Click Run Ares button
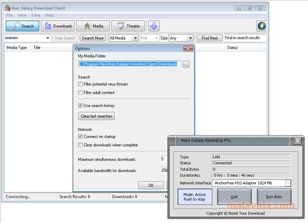Image resolution: width=308 pixels, height=223 pixels. (274, 197)
